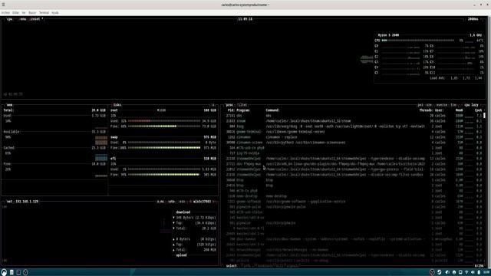Select the obs-ffmpeg-mux process row
Screen dimensions: 491x276
coord(354,164)
